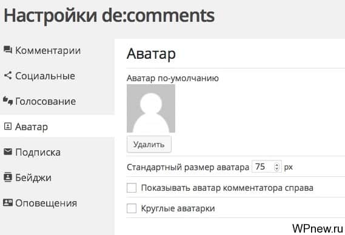Open the Комментарии settings tab
Viewport: 345px width, 235px height.
click(x=57, y=50)
